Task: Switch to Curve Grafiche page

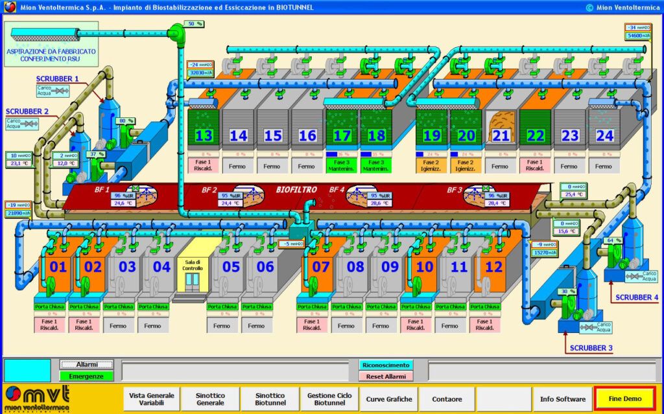Action: [x=389, y=399]
